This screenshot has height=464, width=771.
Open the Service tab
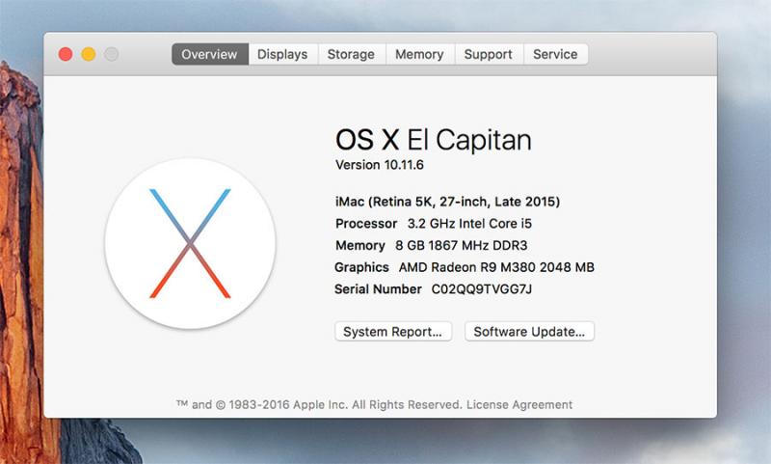[x=556, y=54]
